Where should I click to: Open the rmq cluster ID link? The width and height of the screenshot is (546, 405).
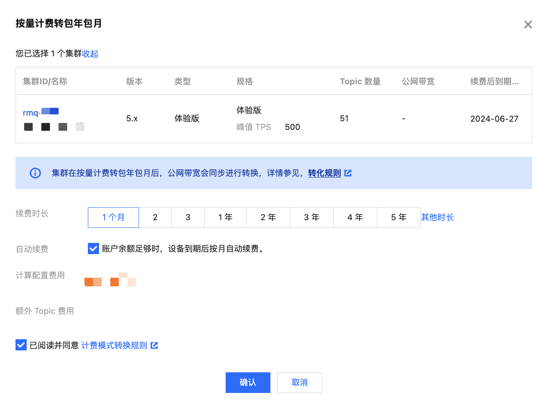click(x=41, y=113)
